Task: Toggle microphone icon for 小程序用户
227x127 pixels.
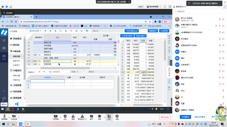Action: pos(220,65)
